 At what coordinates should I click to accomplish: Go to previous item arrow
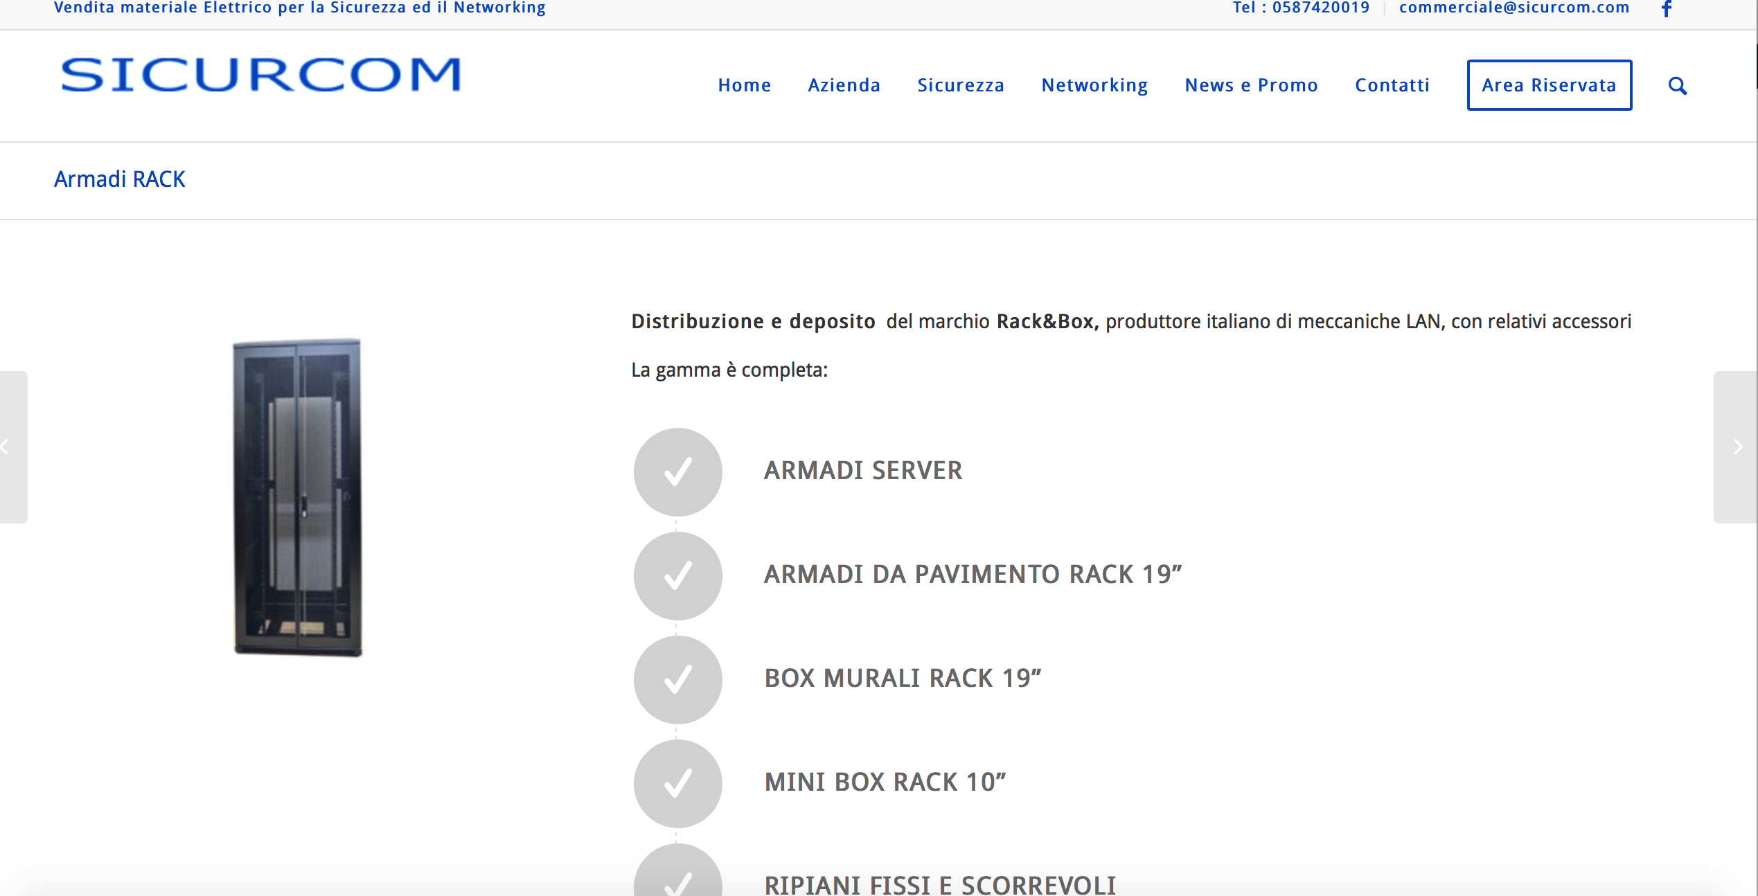click(x=12, y=447)
